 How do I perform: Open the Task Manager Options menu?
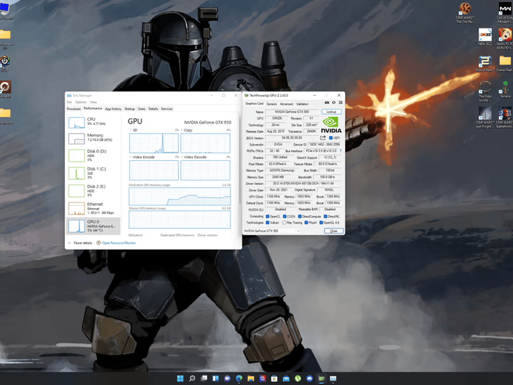point(81,102)
